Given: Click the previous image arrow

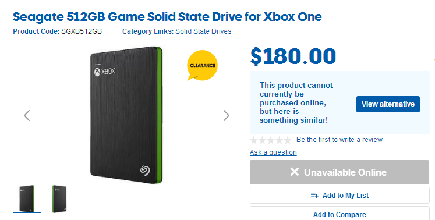Looking at the screenshot, I should tap(27, 116).
